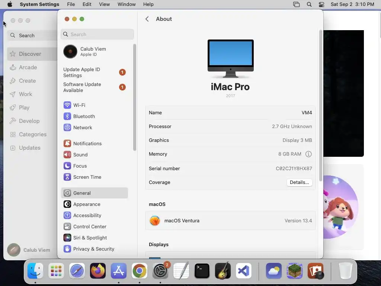Open App Store from the Dock
381x286 pixels.
pyautogui.click(x=119, y=271)
